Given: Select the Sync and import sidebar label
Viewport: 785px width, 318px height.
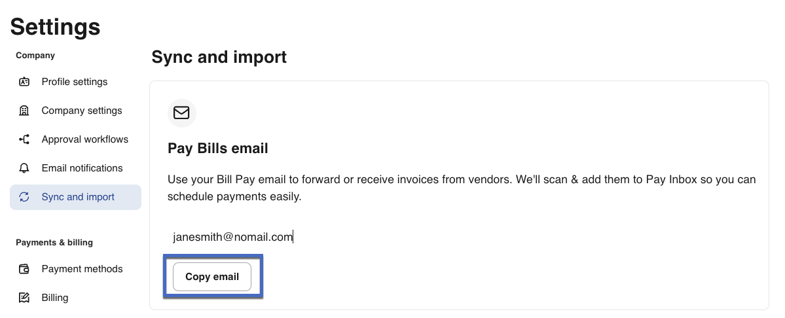Looking at the screenshot, I should (x=78, y=197).
